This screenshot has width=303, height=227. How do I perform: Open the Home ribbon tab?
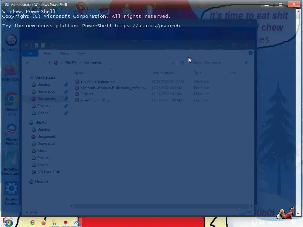47,53
